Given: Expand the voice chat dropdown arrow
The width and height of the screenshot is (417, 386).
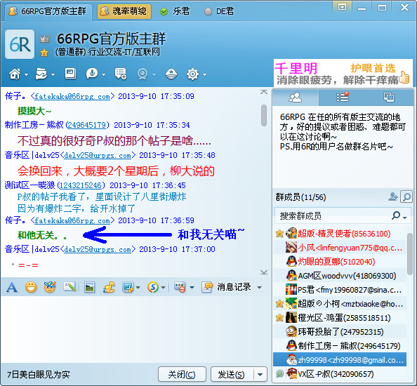Looking at the screenshot, I should pyautogui.click(x=103, y=74).
